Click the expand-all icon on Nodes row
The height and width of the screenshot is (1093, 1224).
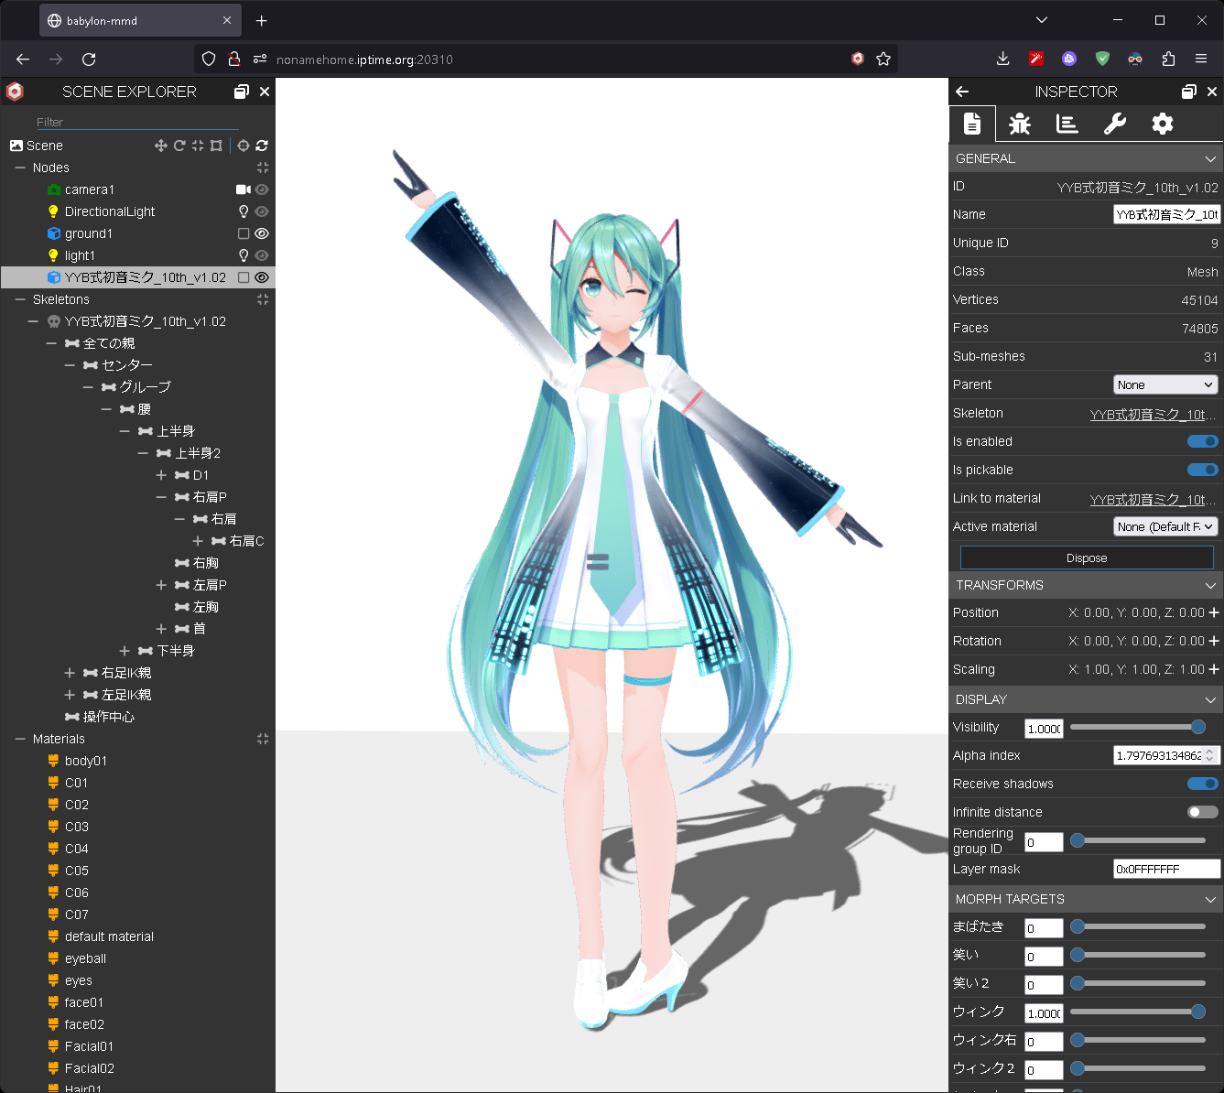pos(263,168)
